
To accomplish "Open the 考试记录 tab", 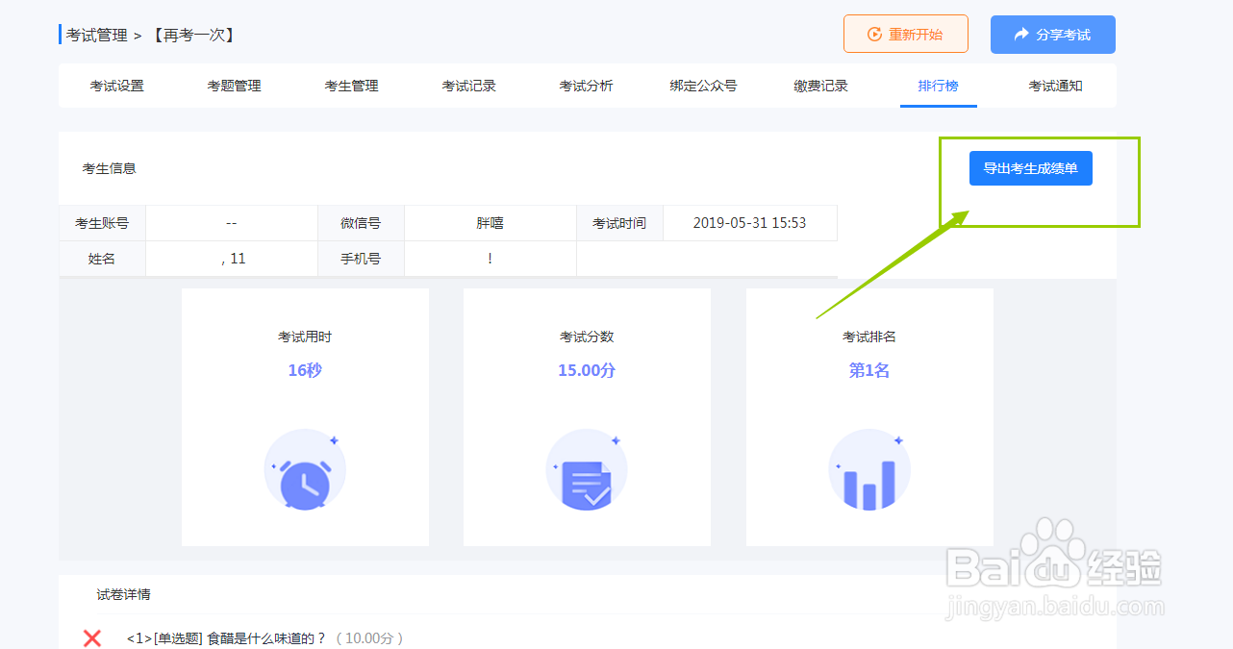I will pyautogui.click(x=468, y=86).
